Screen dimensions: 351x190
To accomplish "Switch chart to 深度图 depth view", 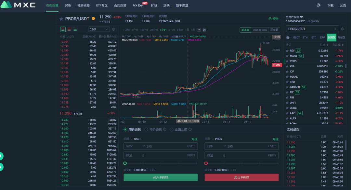I will (x=274, y=30).
